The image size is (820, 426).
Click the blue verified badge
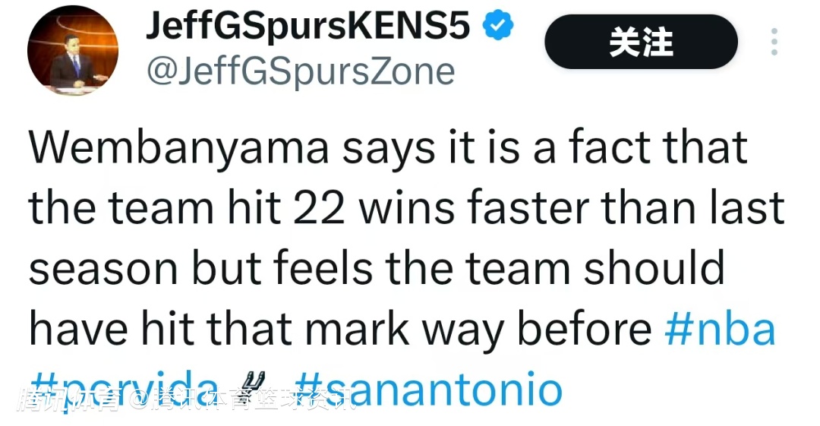click(x=499, y=27)
